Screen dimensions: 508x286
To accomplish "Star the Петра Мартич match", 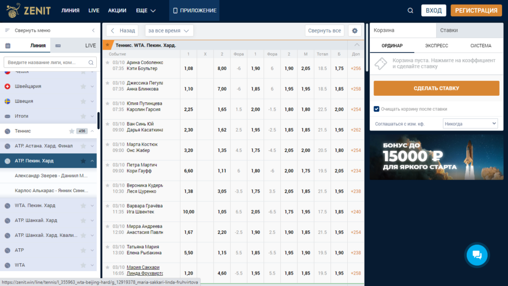I will (108, 165).
